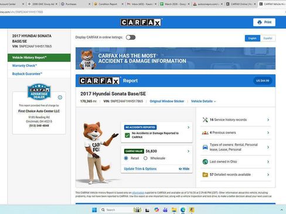The width and height of the screenshot is (286, 214).
Task: Select the Wholesale value radio button
Action: (x=145, y=158)
